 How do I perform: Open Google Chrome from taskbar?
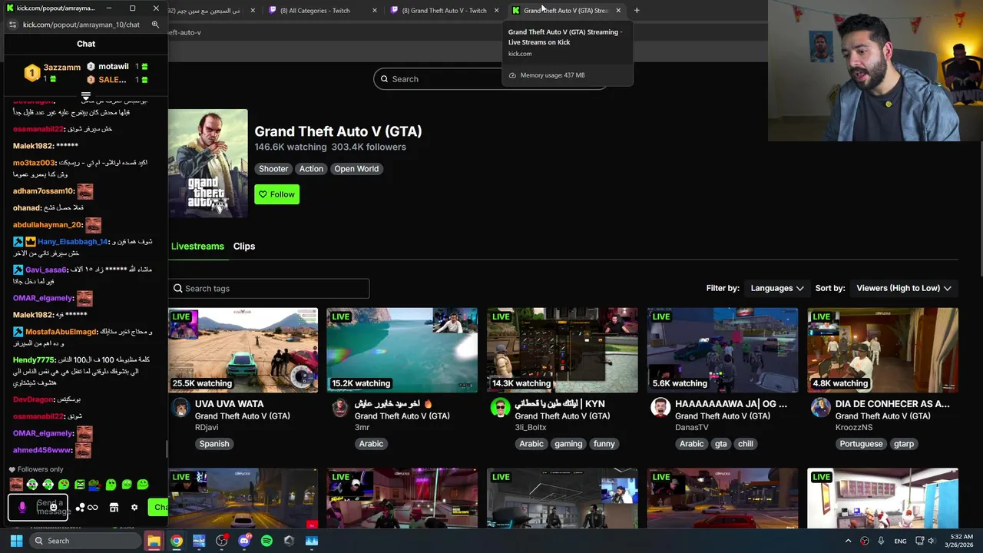[177, 541]
